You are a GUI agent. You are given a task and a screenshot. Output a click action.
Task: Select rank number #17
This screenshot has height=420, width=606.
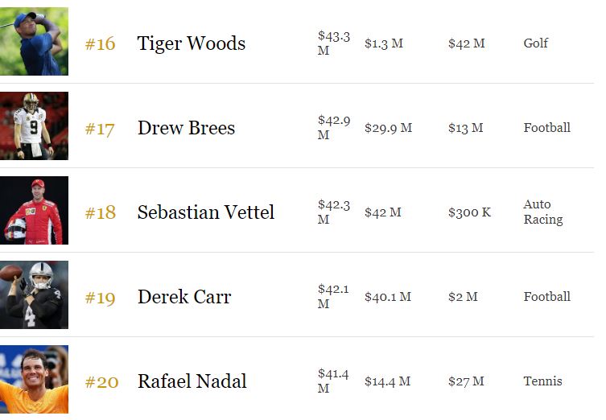click(101, 129)
